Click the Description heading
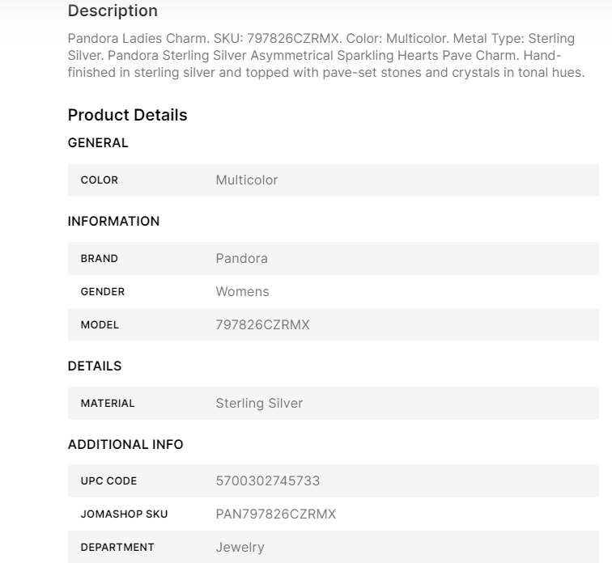 click(113, 11)
